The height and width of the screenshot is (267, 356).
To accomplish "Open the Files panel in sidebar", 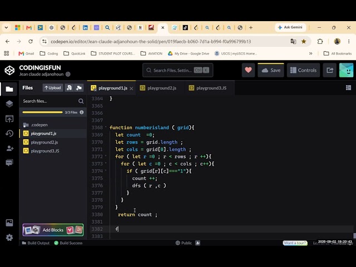I will tap(9, 89).
